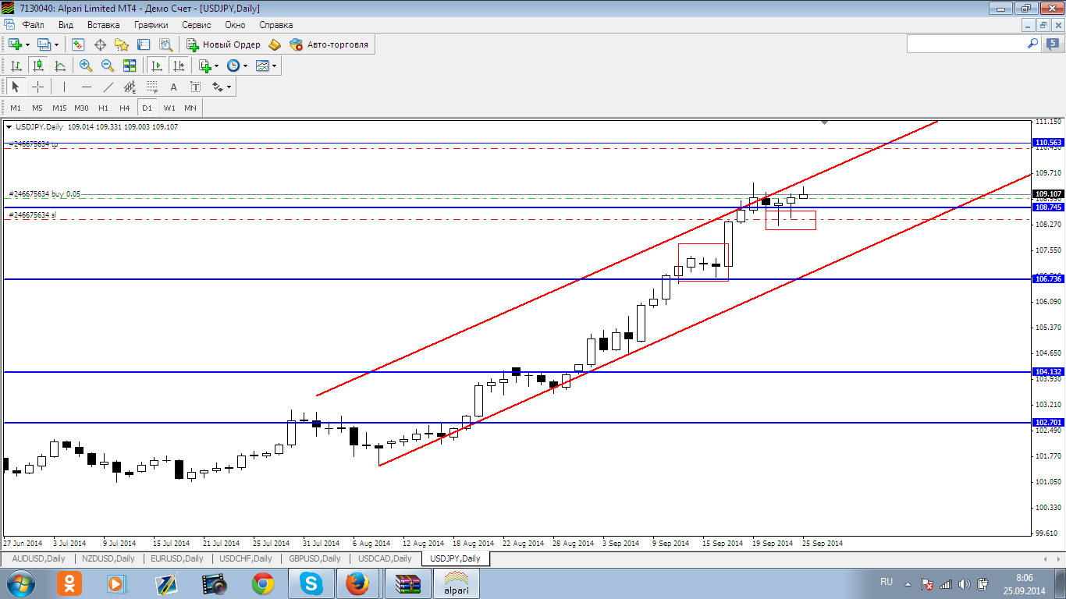The image size is (1066, 599).
Task: Select the D1 timeframe button
Action: pos(147,108)
